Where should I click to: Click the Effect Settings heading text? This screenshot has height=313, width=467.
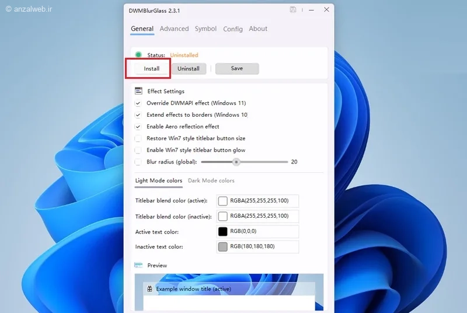pyautogui.click(x=166, y=92)
